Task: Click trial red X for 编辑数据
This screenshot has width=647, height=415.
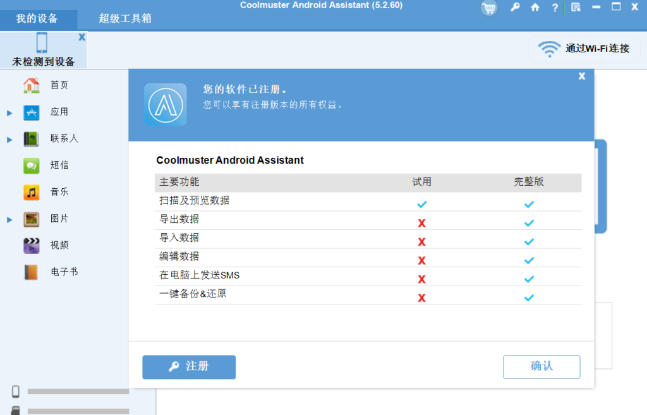Action: click(421, 260)
